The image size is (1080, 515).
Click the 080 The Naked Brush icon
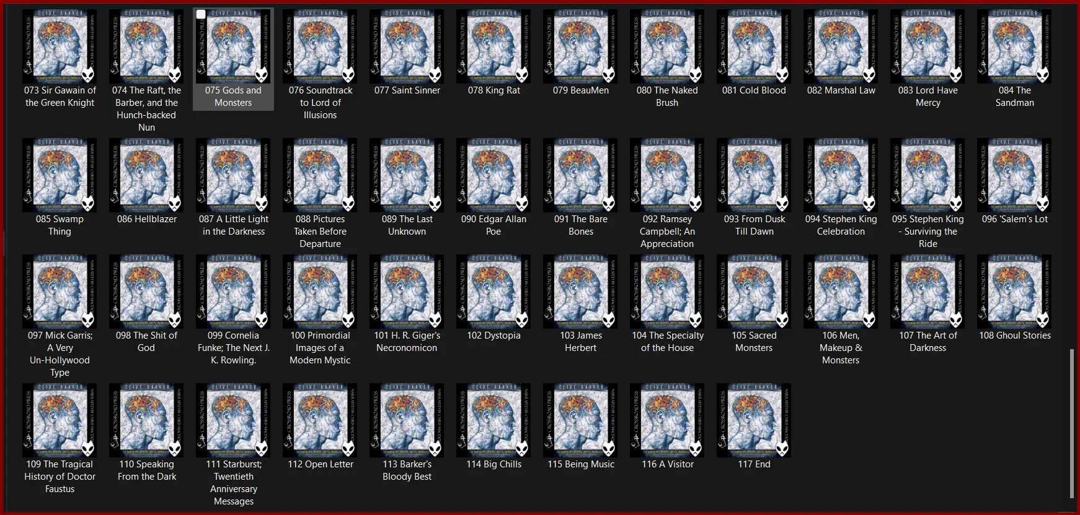pyautogui.click(x=667, y=46)
